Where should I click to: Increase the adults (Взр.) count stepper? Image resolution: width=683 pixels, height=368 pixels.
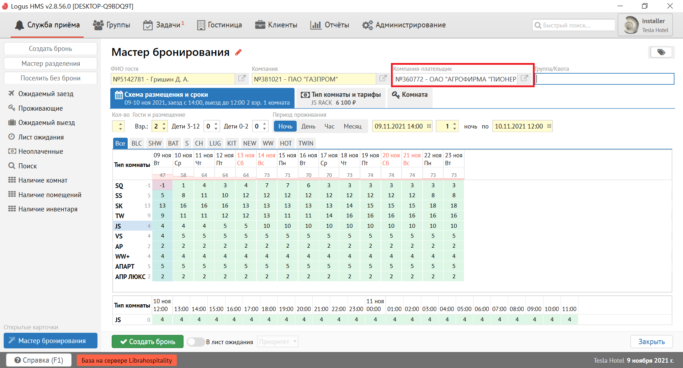(164, 124)
